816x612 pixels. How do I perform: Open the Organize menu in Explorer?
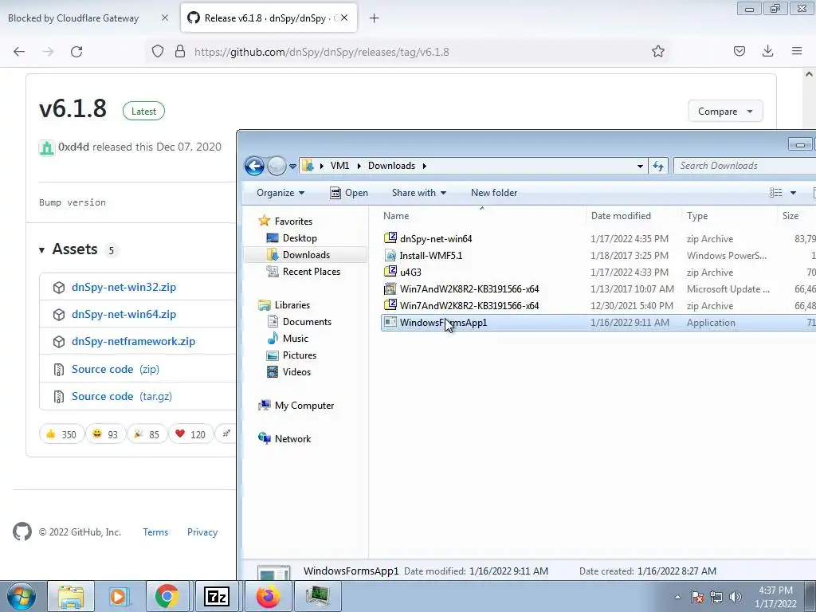280,193
